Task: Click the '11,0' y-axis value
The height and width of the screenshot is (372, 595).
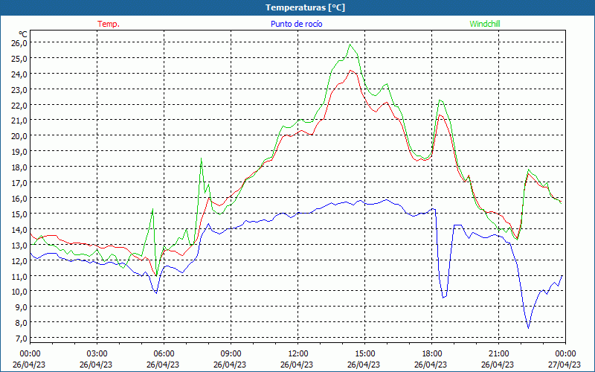Action: click(x=19, y=276)
